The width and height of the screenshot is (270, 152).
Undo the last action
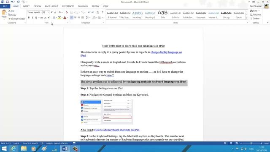tap(12, 2)
